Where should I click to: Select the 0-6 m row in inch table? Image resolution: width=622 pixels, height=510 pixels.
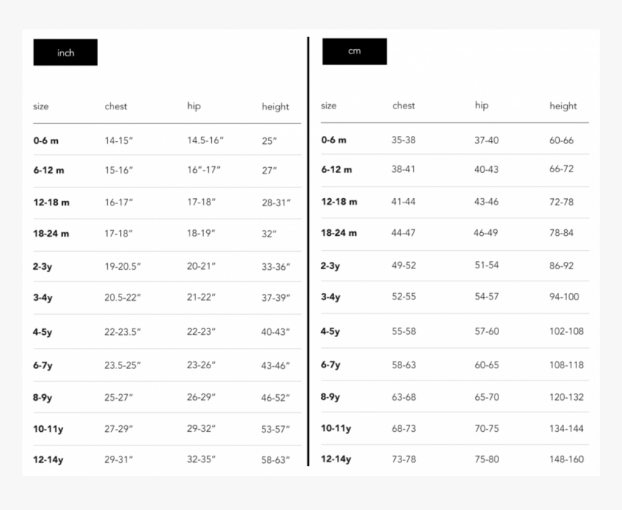[167, 140]
